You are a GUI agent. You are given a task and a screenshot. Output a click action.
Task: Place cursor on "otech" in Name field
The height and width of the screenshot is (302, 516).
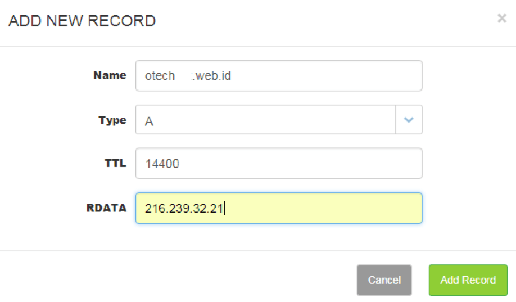pyautogui.click(x=160, y=76)
